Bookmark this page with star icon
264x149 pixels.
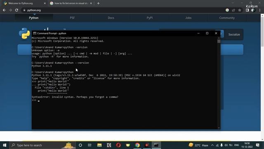[240, 10]
